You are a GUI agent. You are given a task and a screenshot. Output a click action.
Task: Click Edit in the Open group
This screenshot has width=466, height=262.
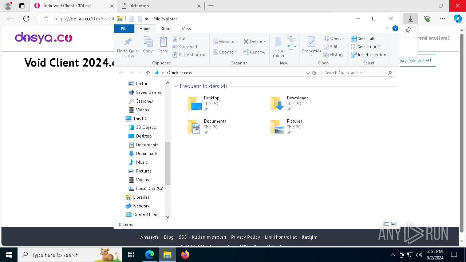coord(331,47)
